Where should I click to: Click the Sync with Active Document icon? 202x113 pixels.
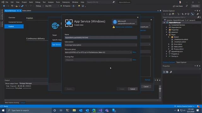click(182, 14)
